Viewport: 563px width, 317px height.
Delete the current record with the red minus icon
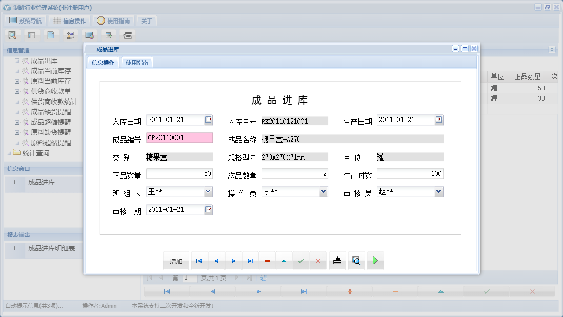click(x=267, y=261)
